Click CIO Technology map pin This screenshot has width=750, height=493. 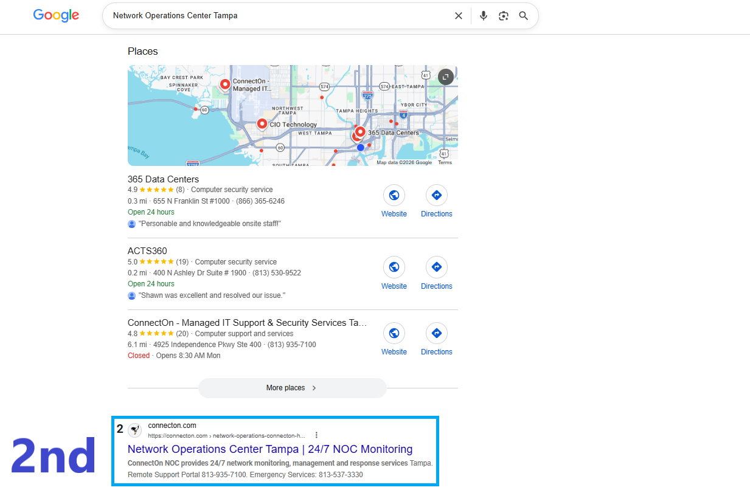pos(262,125)
